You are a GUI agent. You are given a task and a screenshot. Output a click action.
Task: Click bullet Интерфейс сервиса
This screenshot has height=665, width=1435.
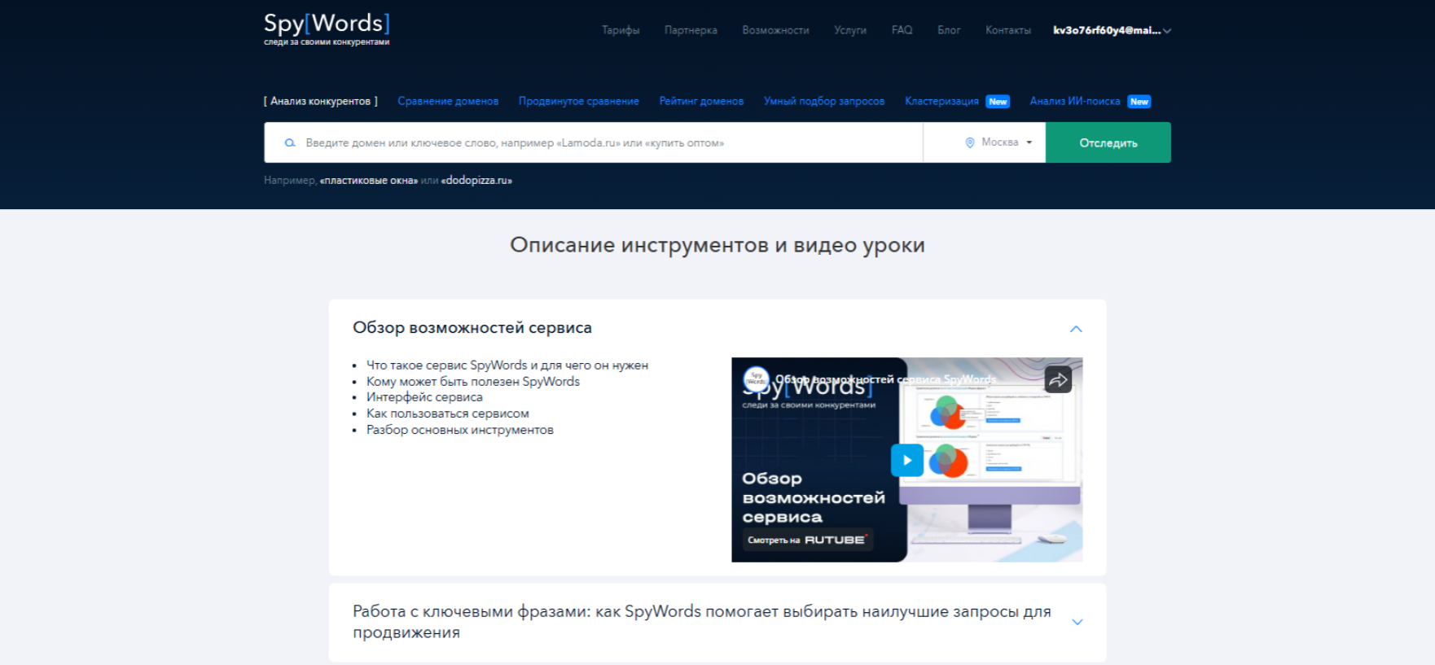[x=424, y=397]
